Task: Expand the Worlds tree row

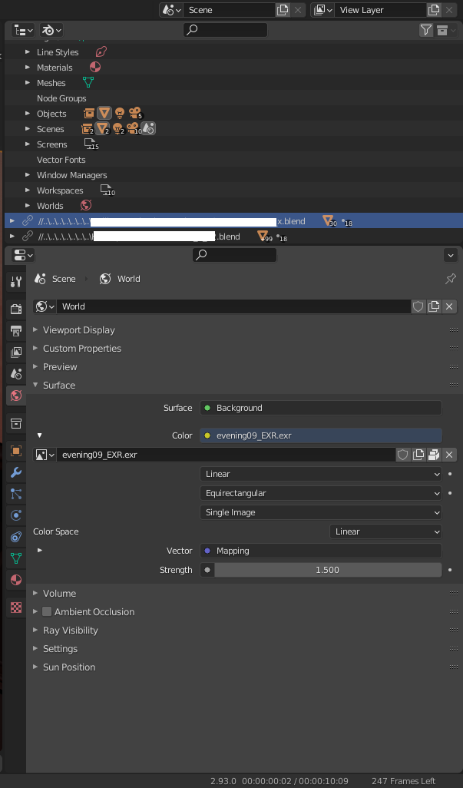Action: click(28, 205)
